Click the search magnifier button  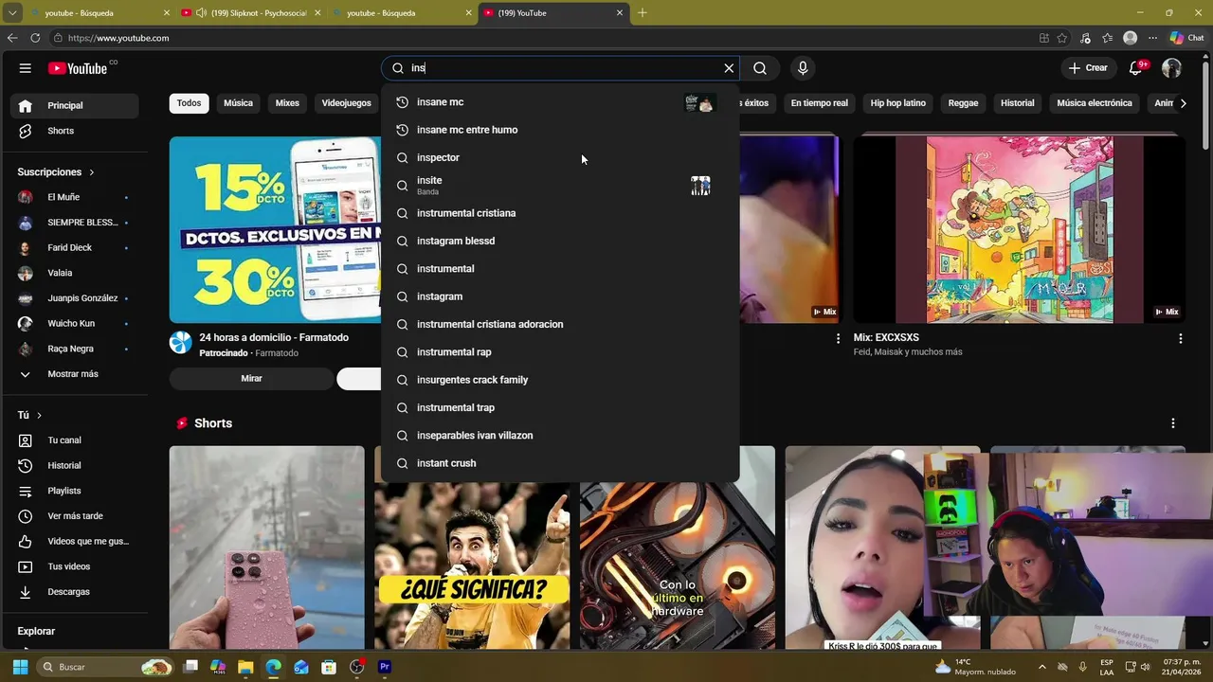click(760, 68)
